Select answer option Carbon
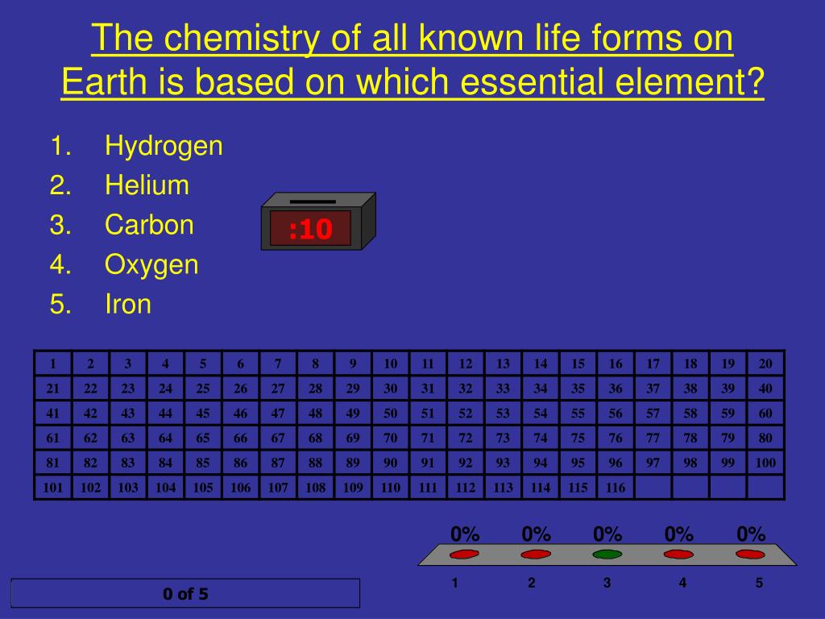 coord(149,225)
